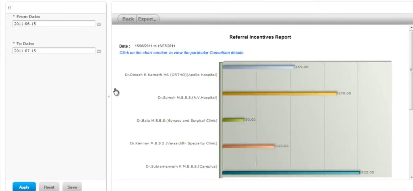This screenshot has width=413, height=191.
Task: Open the Export dropdown menu
Action: coord(147,19)
